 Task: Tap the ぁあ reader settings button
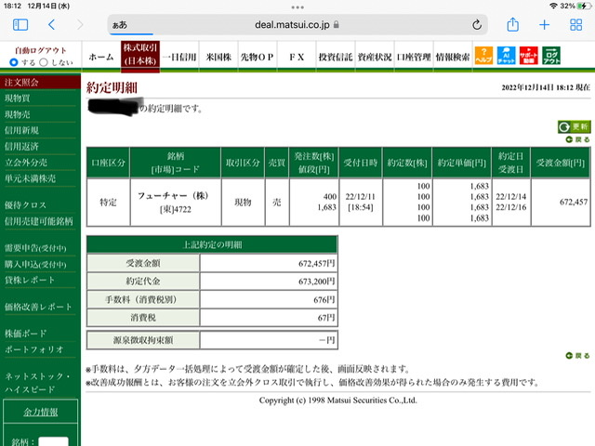120,25
